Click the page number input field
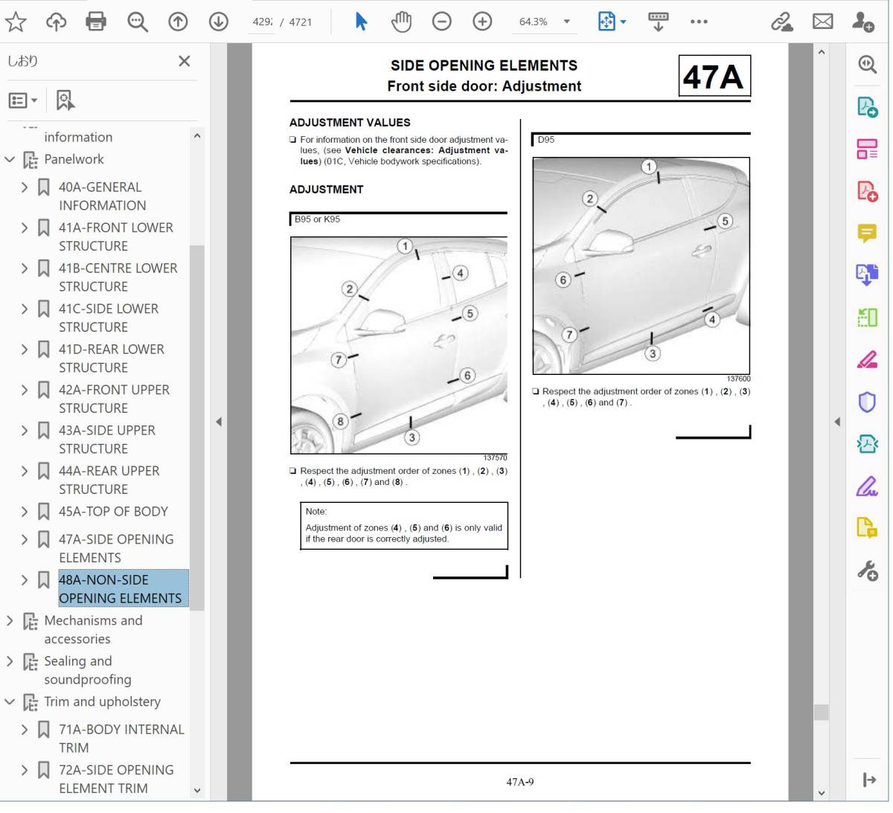This screenshot has width=893, height=813. [x=263, y=22]
